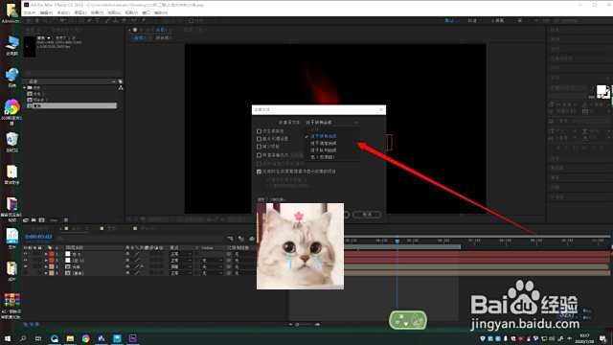Click red label color of layer 1
The width and height of the screenshot is (613, 345).
(52, 254)
